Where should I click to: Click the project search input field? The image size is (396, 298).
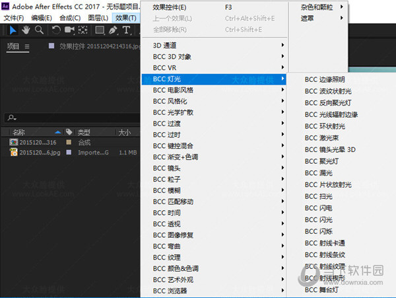pyautogui.click(x=72, y=118)
